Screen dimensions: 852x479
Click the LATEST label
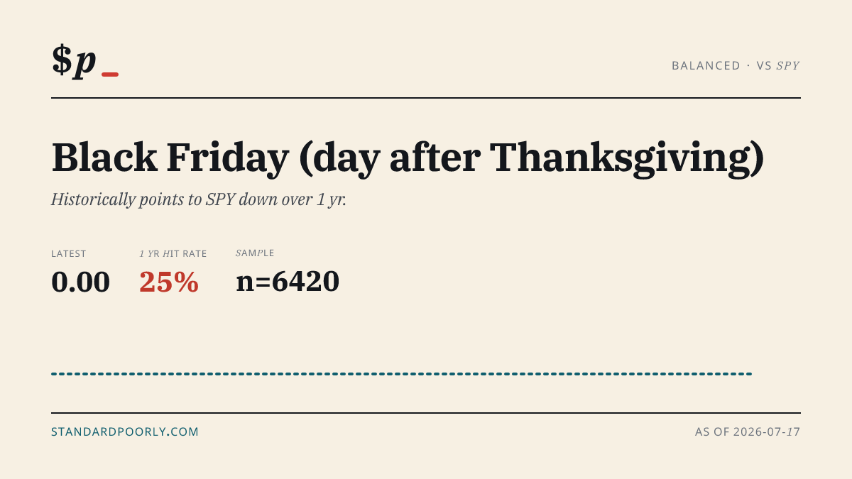pos(69,253)
